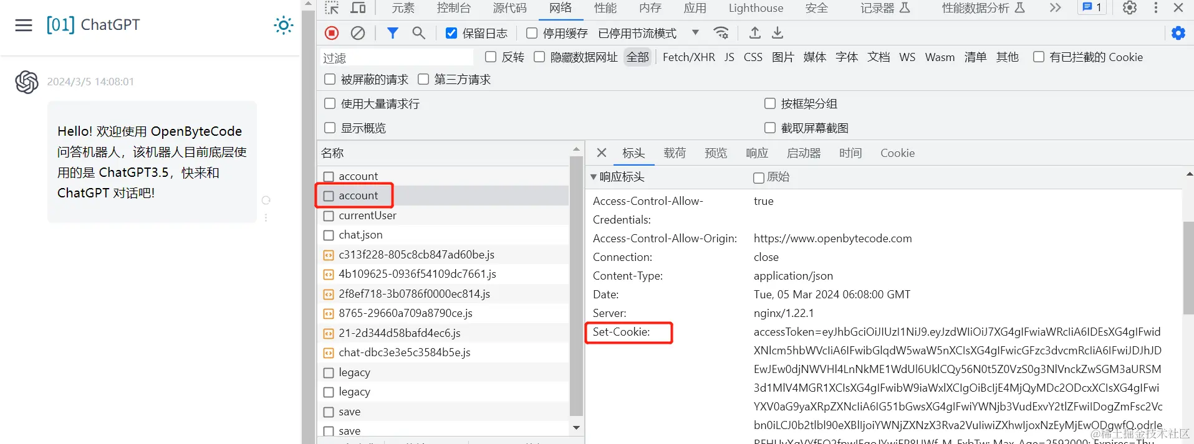Activate the inspect element picker icon
The width and height of the screenshot is (1194, 444).
(x=332, y=8)
